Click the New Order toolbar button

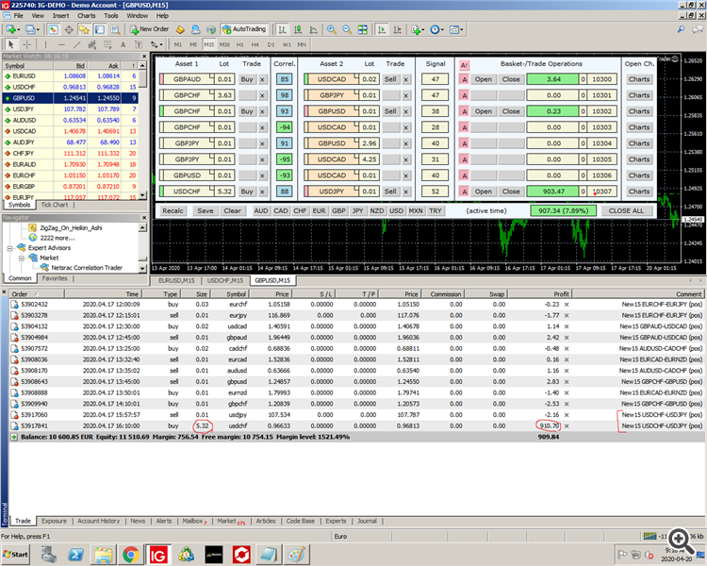[x=149, y=29]
